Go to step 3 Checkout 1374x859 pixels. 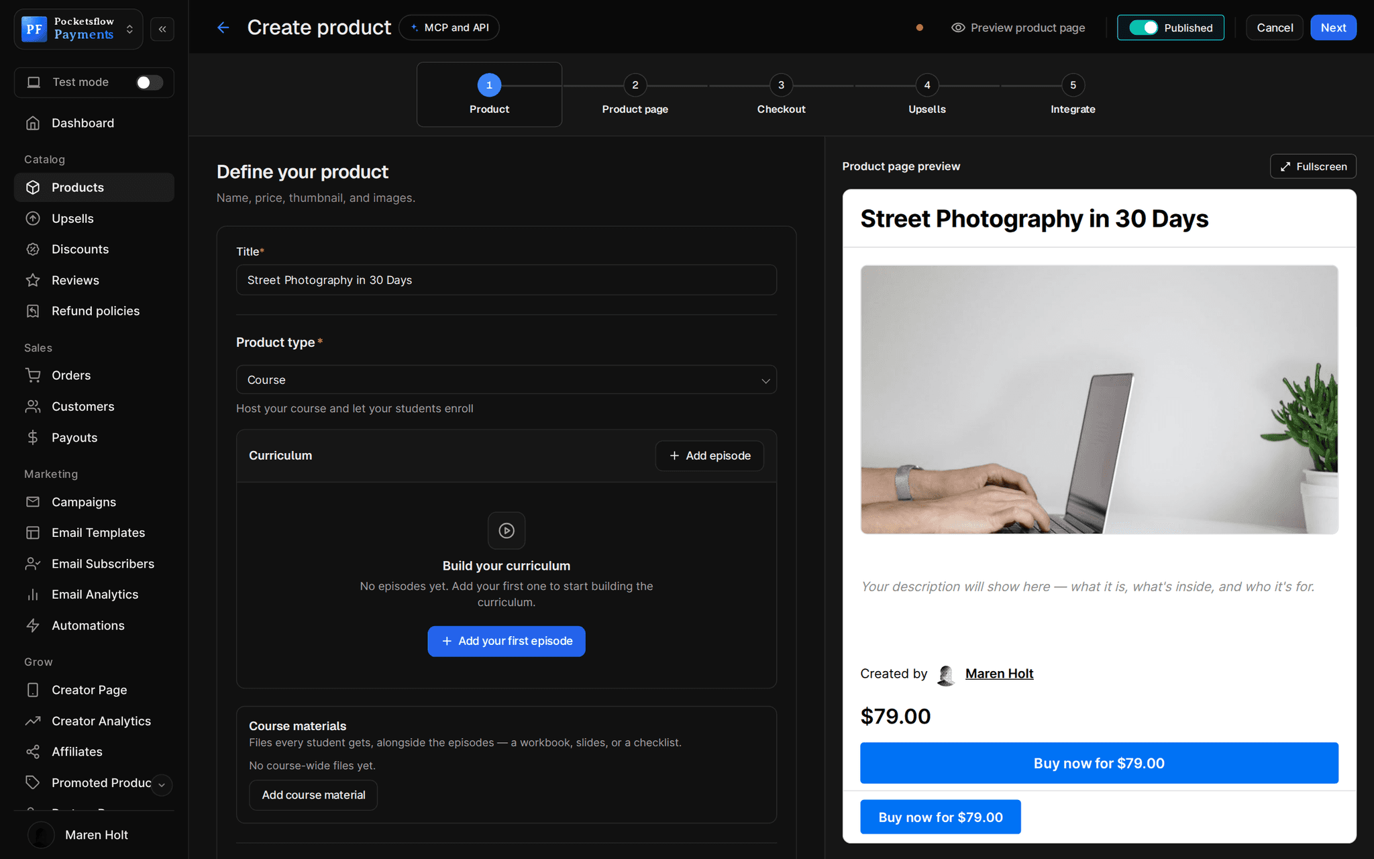pyautogui.click(x=781, y=95)
